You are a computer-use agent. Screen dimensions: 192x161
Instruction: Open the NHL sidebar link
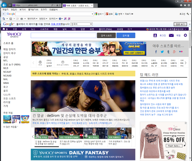5,79
